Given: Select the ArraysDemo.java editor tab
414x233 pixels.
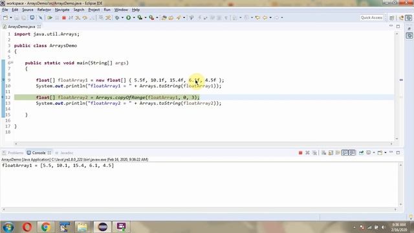Looking at the screenshot, I should 21,27.
